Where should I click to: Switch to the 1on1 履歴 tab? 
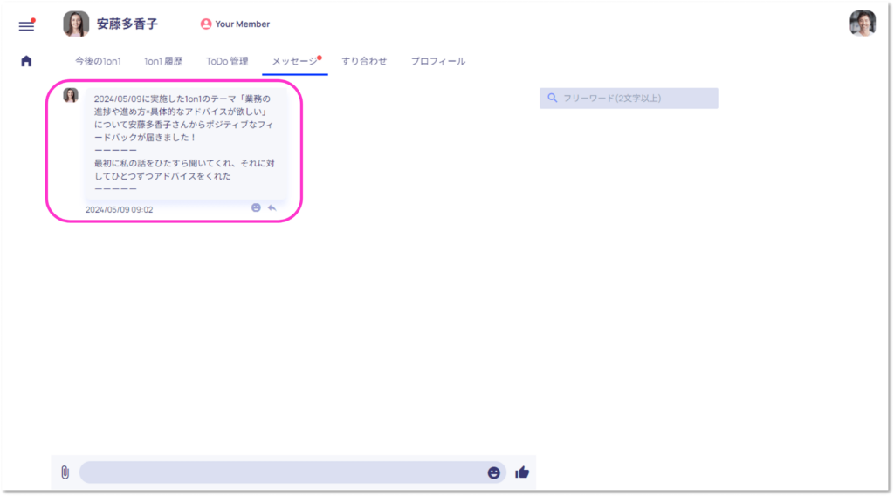[x=163, y=61]
